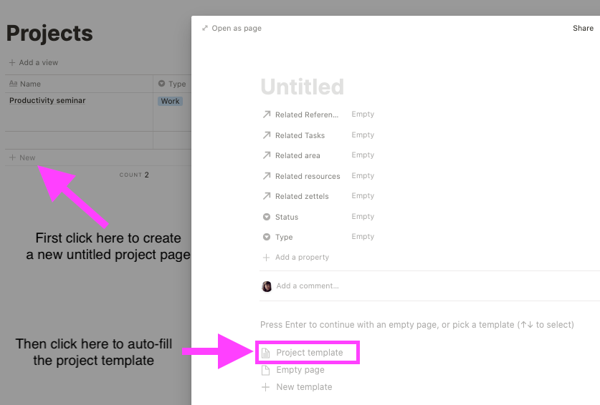The height and width of the screenshot is (405, 600).
Task: Click the Work tag in Type column
Action: [x=170, y=102]
